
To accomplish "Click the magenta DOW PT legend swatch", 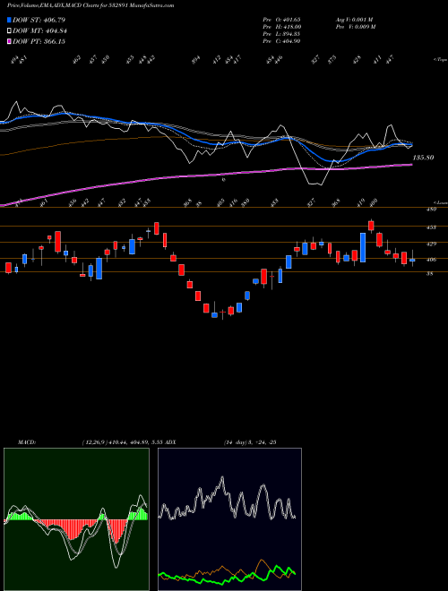I will [x=9, y=41].
